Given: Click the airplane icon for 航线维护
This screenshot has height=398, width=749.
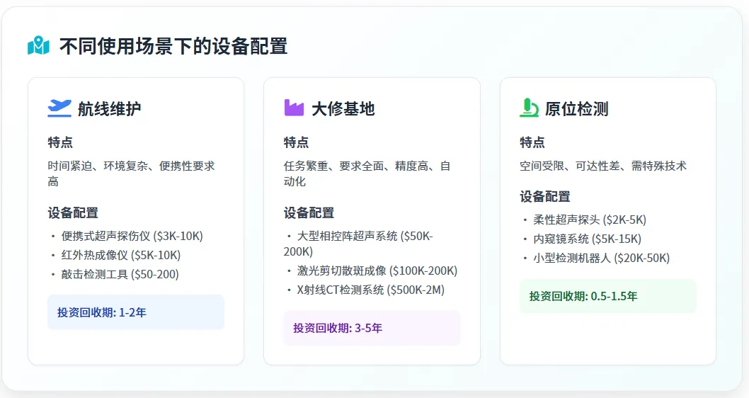Looking at the screenshot, I should tap(59, 108).
